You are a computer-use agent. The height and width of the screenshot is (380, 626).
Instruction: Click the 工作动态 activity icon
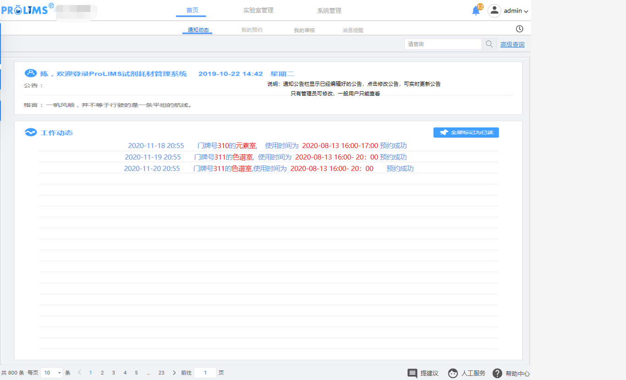click(30, 132)
